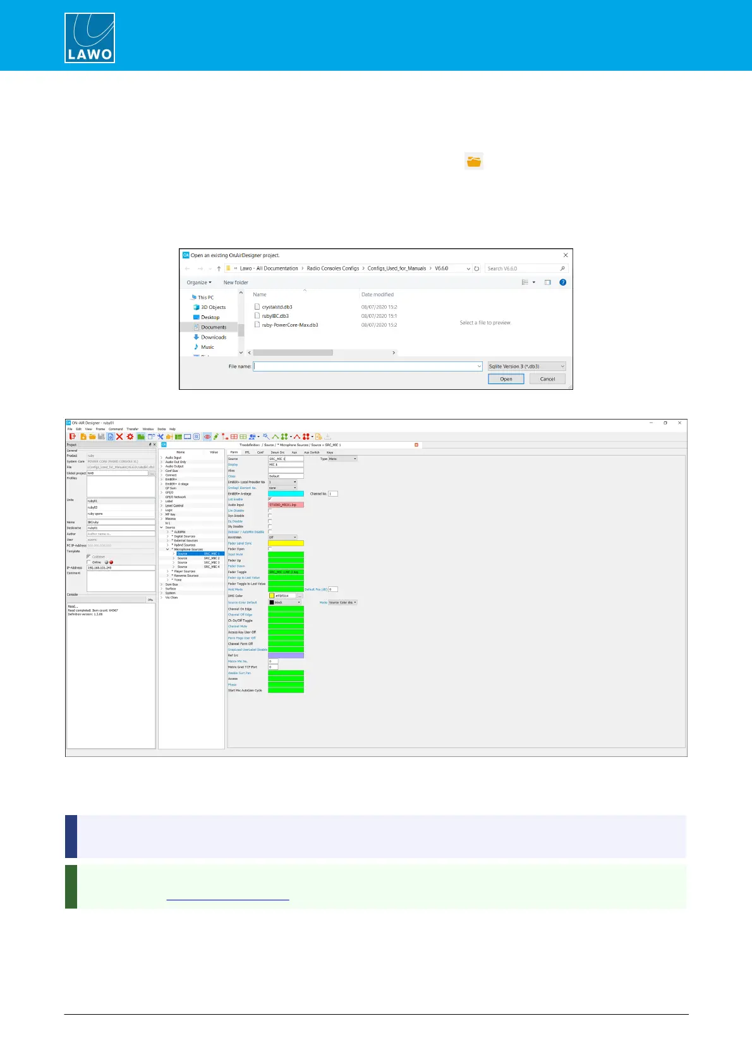The width and height of the screenshot is (752, 1064).
Task: Click change view icon in Open dialog
Action: [x=525, y=282]
